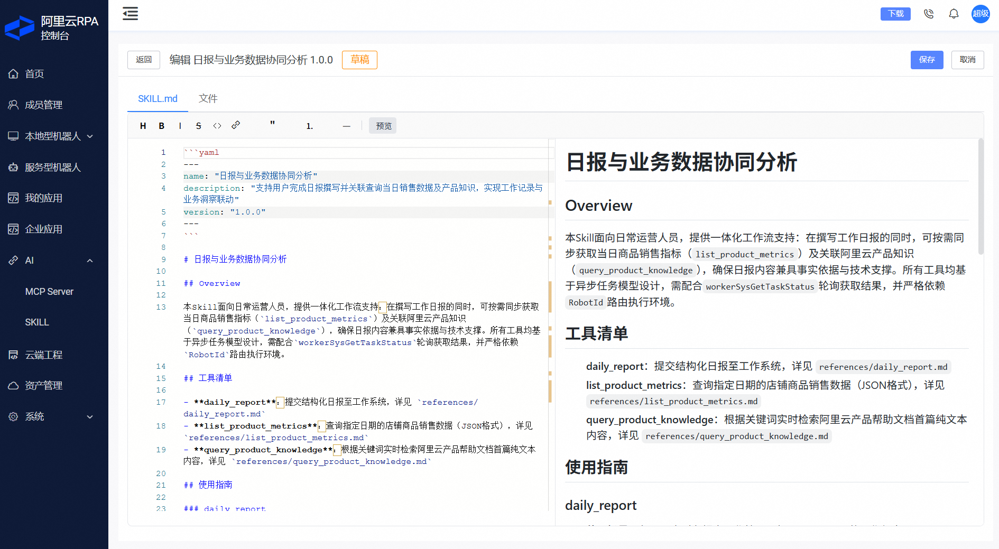Click the 草稿 draft status tag

(359, 60)
